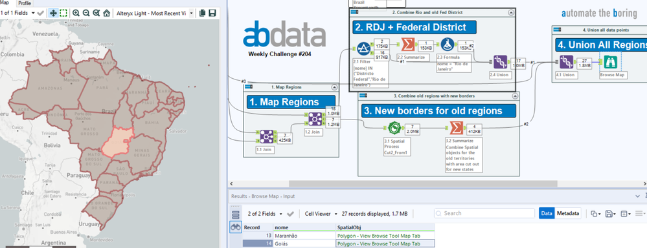Activate the dashed rectangle selection tool
Image resolution: width=647 pixels, height=248 pixels.
[x=63, y=13]
